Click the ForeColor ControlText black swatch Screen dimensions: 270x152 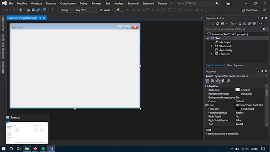(x=237, y=109)
